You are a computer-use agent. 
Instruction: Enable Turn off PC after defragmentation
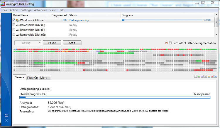pyautogui.click(x=170, y=43)
